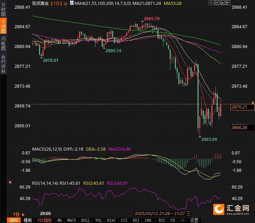This screenshot has height=223, width=255.
Task: Toggle the MACD indicator button
Action: coord(71,220)
